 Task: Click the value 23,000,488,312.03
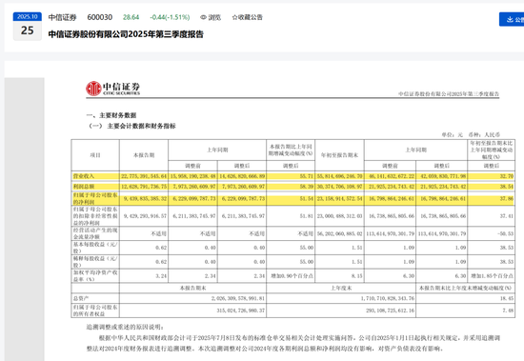339,216
